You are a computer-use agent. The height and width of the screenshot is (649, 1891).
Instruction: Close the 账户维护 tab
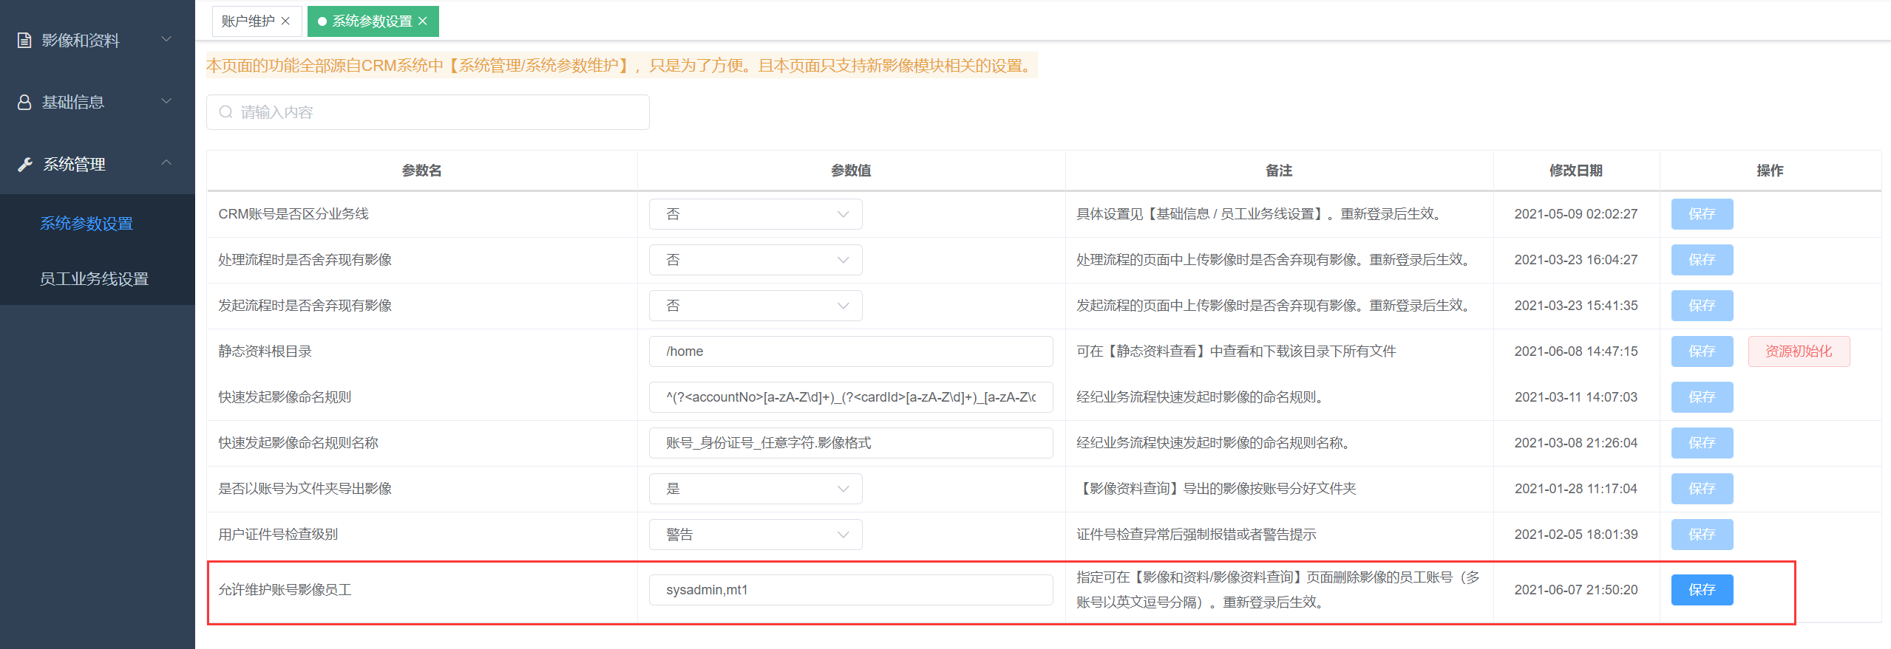pyautogui.click(x=285, y=21)
